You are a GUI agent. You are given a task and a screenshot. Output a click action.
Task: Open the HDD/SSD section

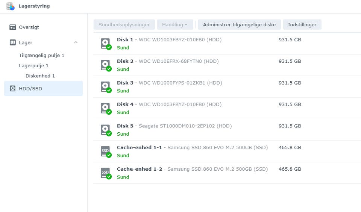click(x=30, y=89)
